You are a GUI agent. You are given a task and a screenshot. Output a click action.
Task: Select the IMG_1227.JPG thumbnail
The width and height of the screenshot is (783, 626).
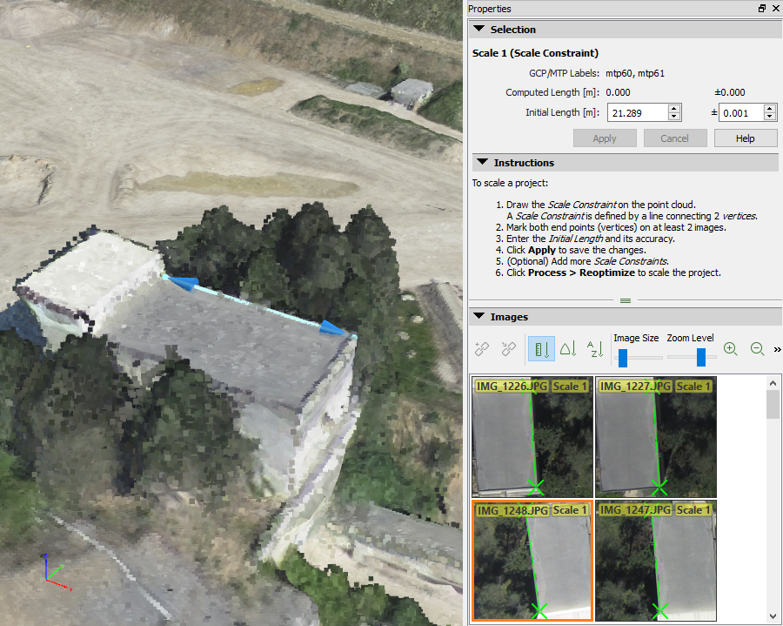click(x=655, y=437)
